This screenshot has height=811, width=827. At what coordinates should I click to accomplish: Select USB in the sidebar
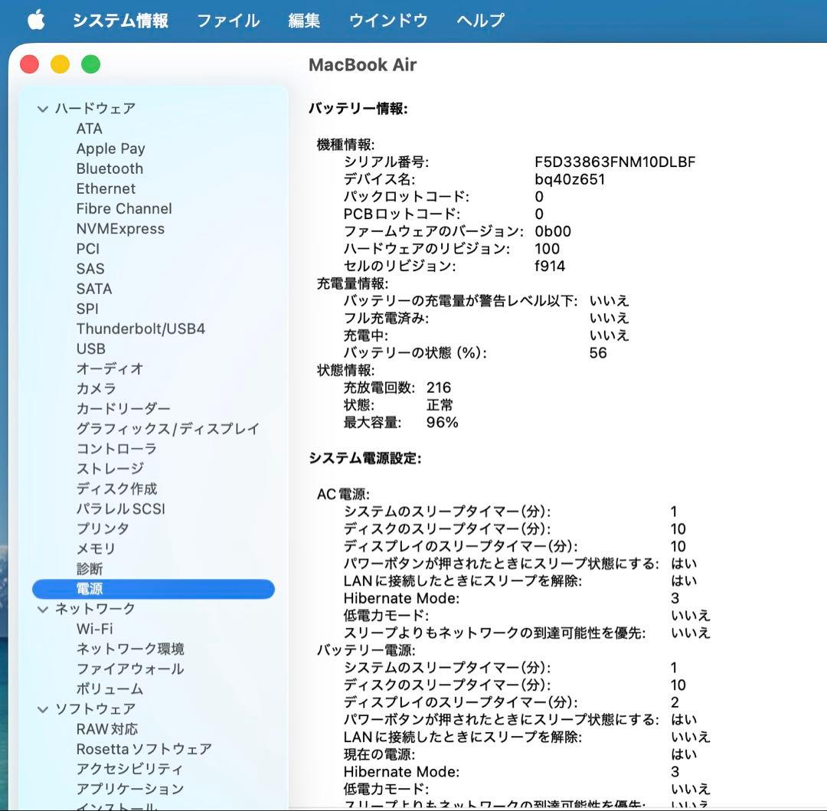(90, 349)
